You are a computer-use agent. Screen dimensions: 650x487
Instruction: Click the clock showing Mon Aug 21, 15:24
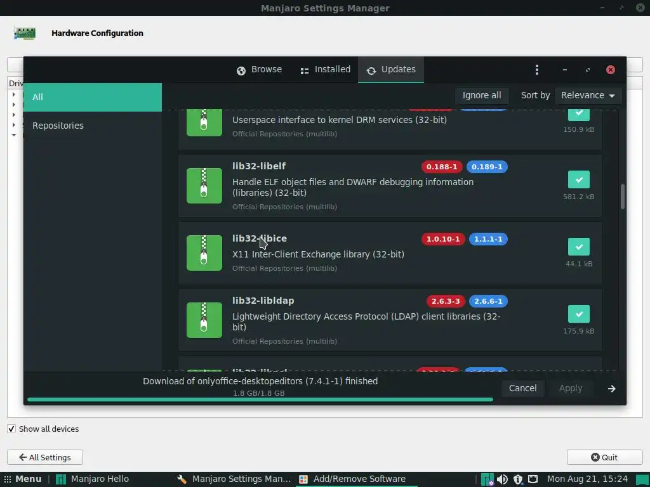click(x=587, y=479)
